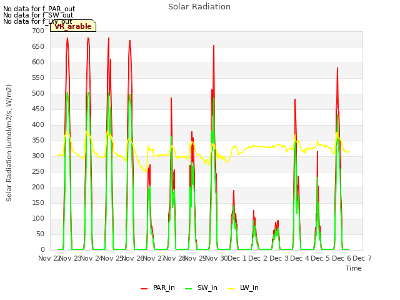
Task: Click the green SW_in legend swatch
Action: [x=188, y=289]
